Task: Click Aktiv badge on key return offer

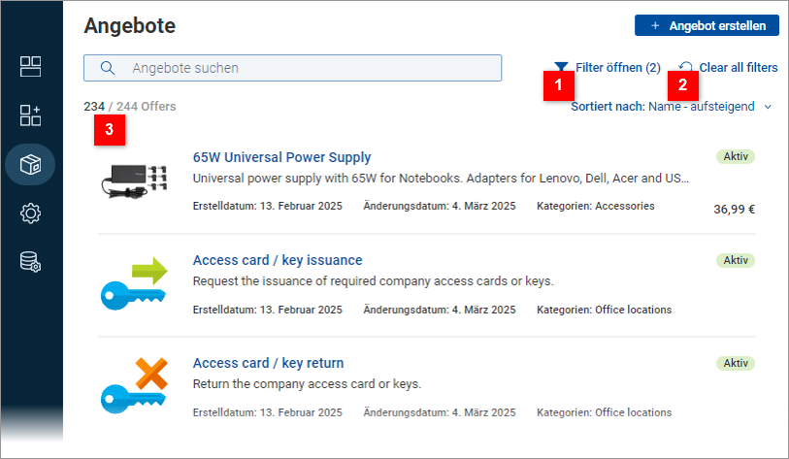Action: coord(736,363)
